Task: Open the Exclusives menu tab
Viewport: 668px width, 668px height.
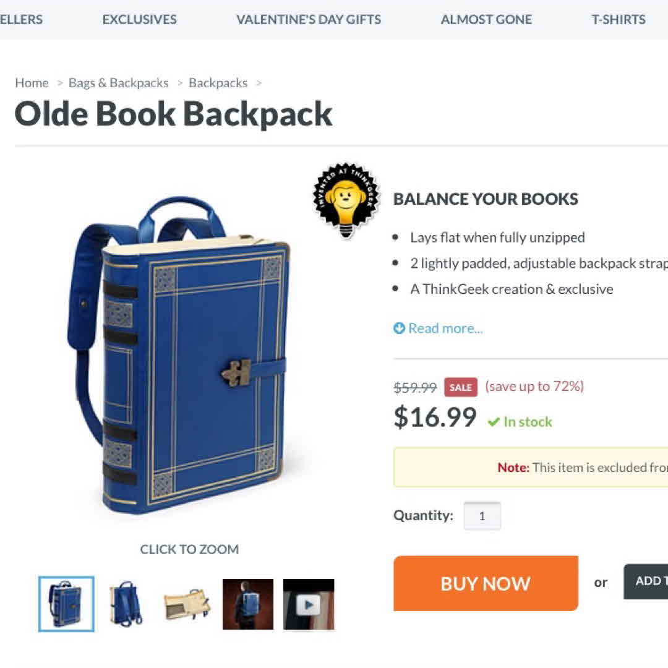Action: [139, 20]
